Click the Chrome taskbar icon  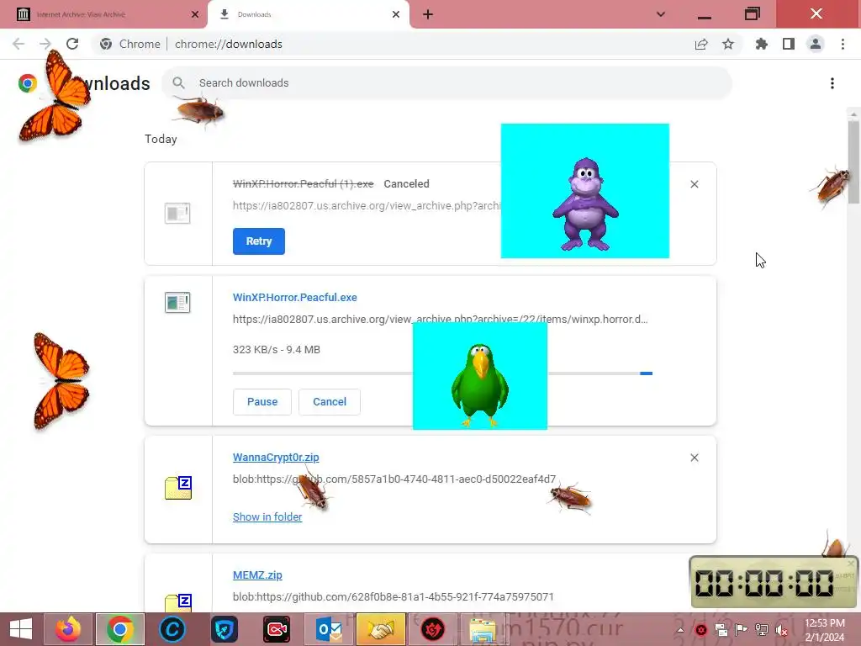coord(120,629)
